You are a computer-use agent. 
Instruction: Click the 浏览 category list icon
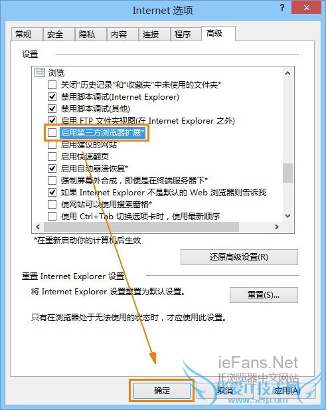(x=40, y=72)
